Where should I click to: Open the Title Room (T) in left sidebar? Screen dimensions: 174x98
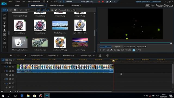click(x=4, y=26)
